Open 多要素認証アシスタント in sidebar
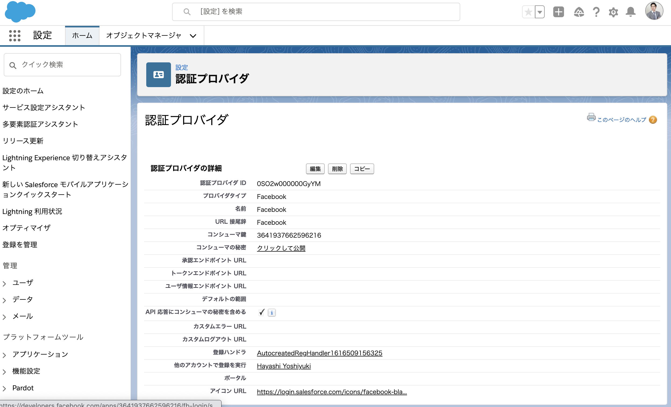 pyautogui.click(x=40, y=124)
